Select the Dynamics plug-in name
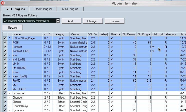 click(18, 110)
